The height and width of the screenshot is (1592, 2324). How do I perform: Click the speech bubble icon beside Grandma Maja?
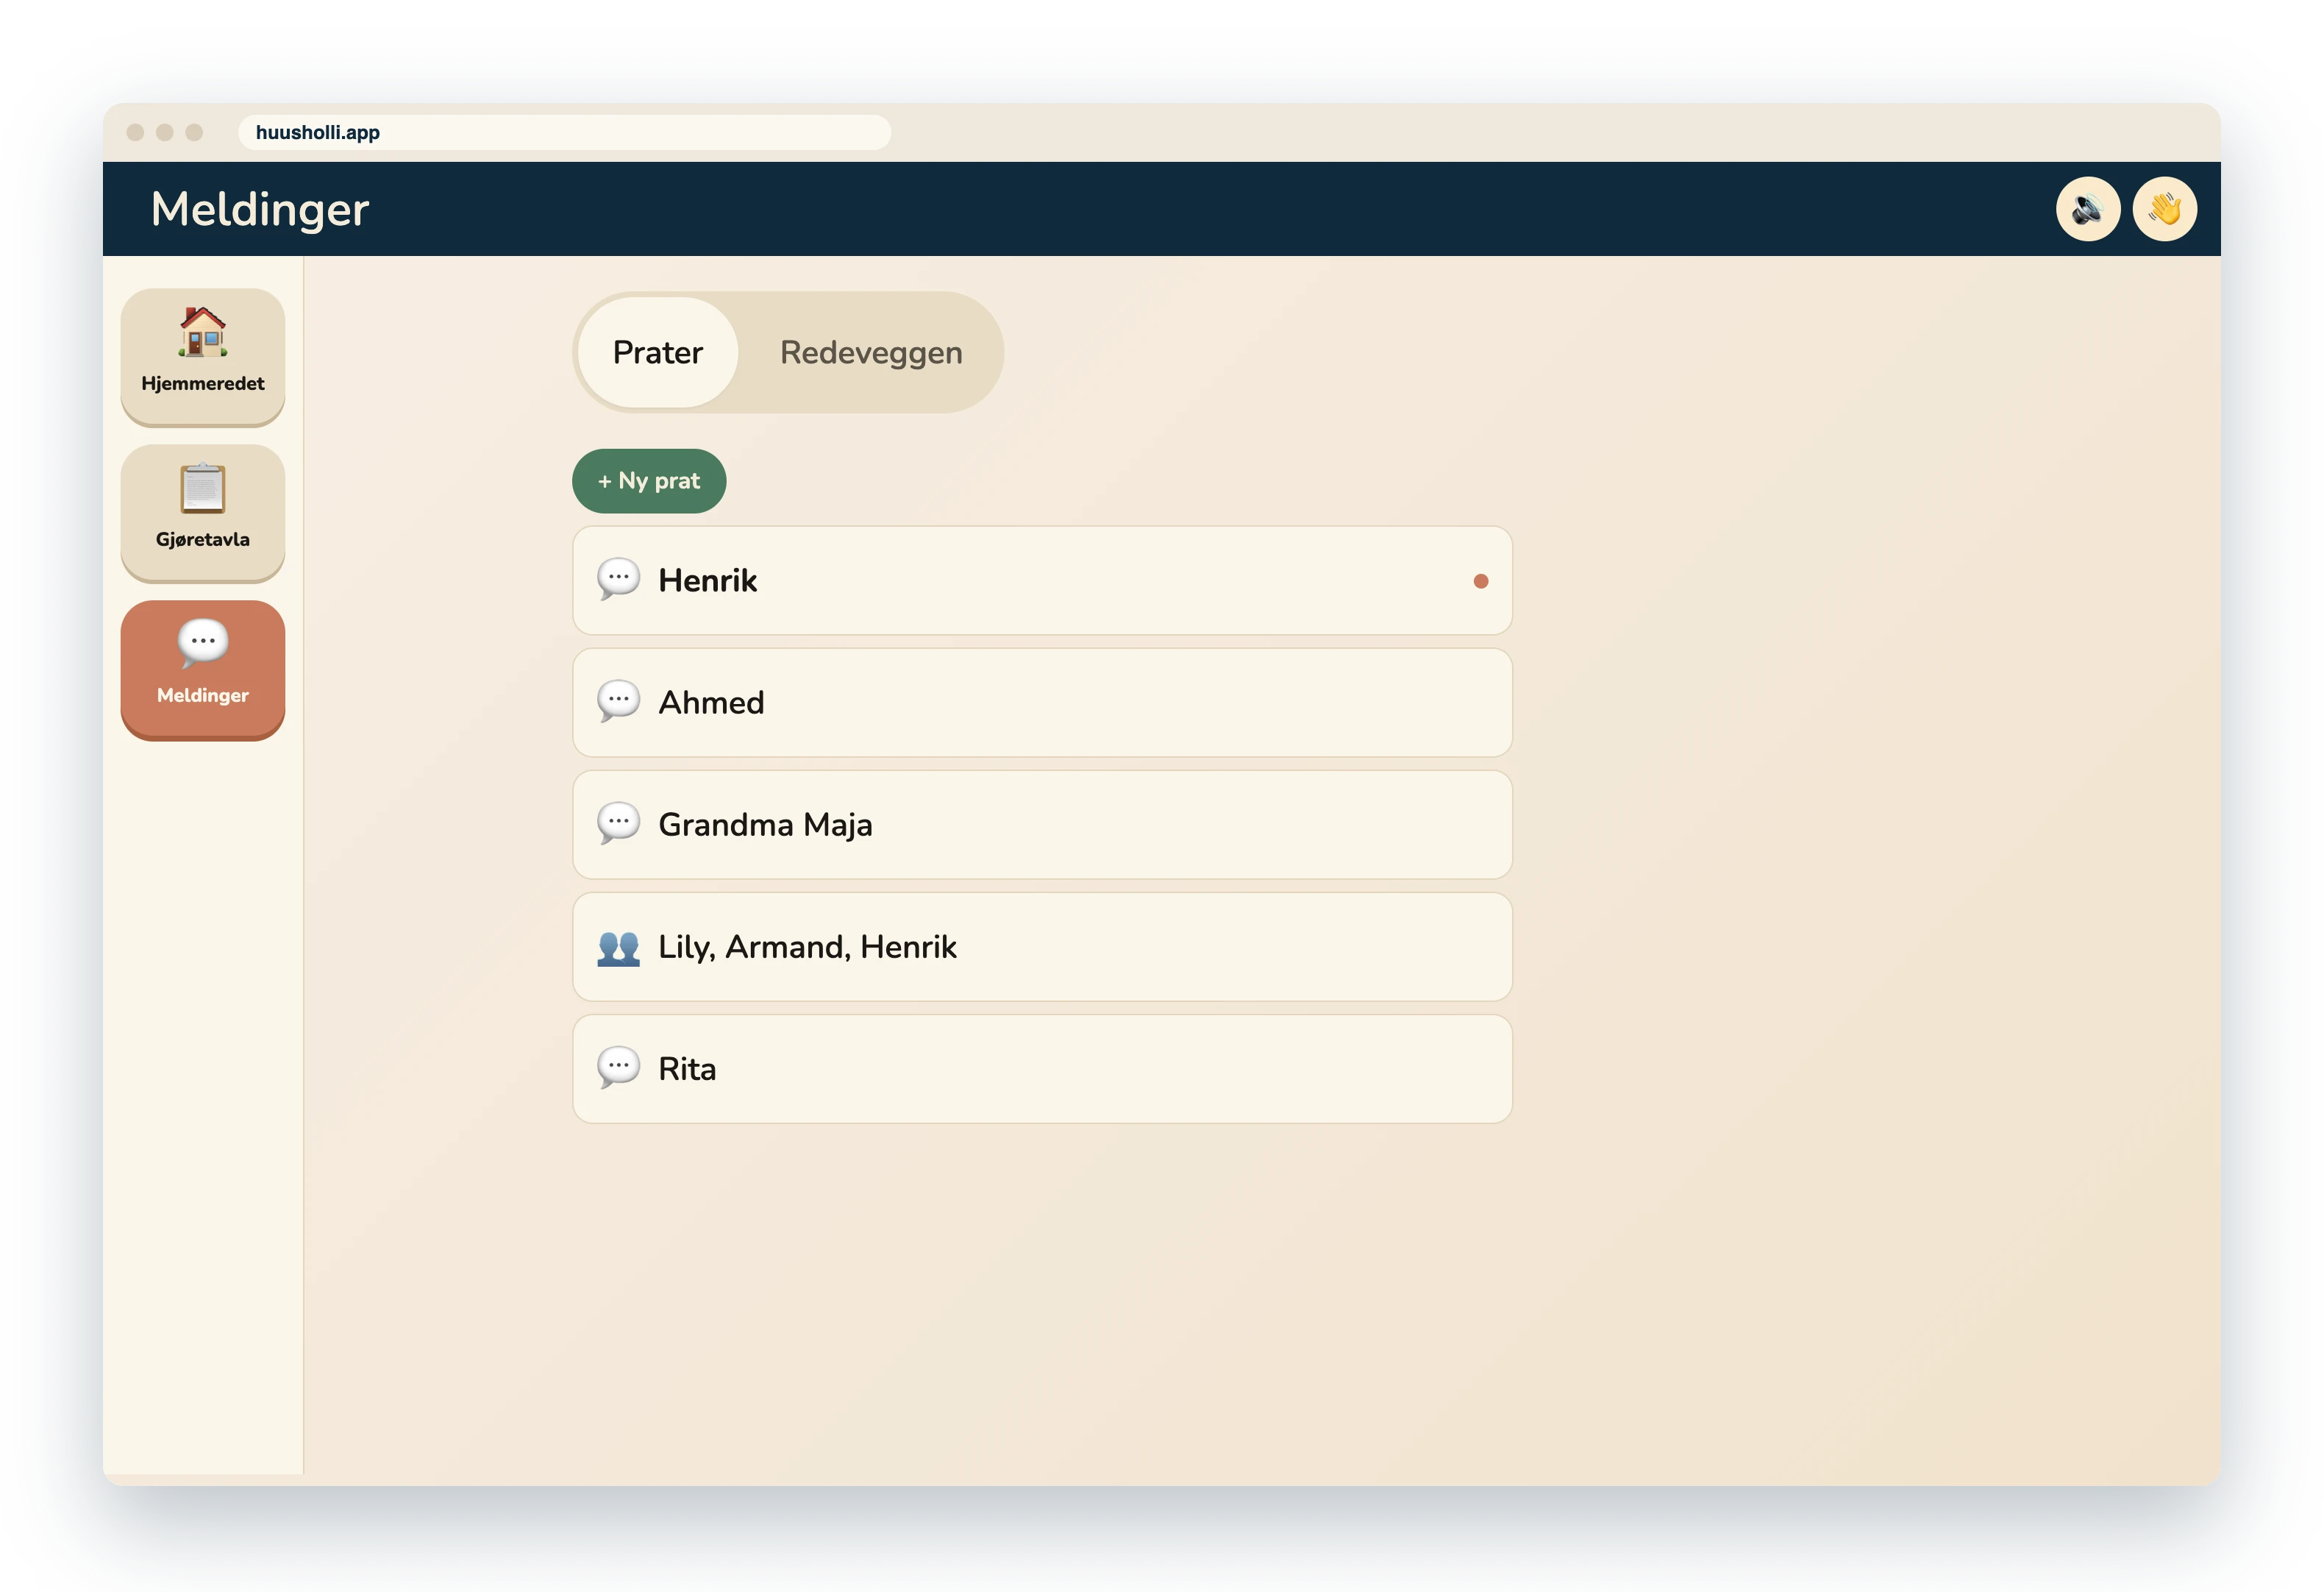618,823
